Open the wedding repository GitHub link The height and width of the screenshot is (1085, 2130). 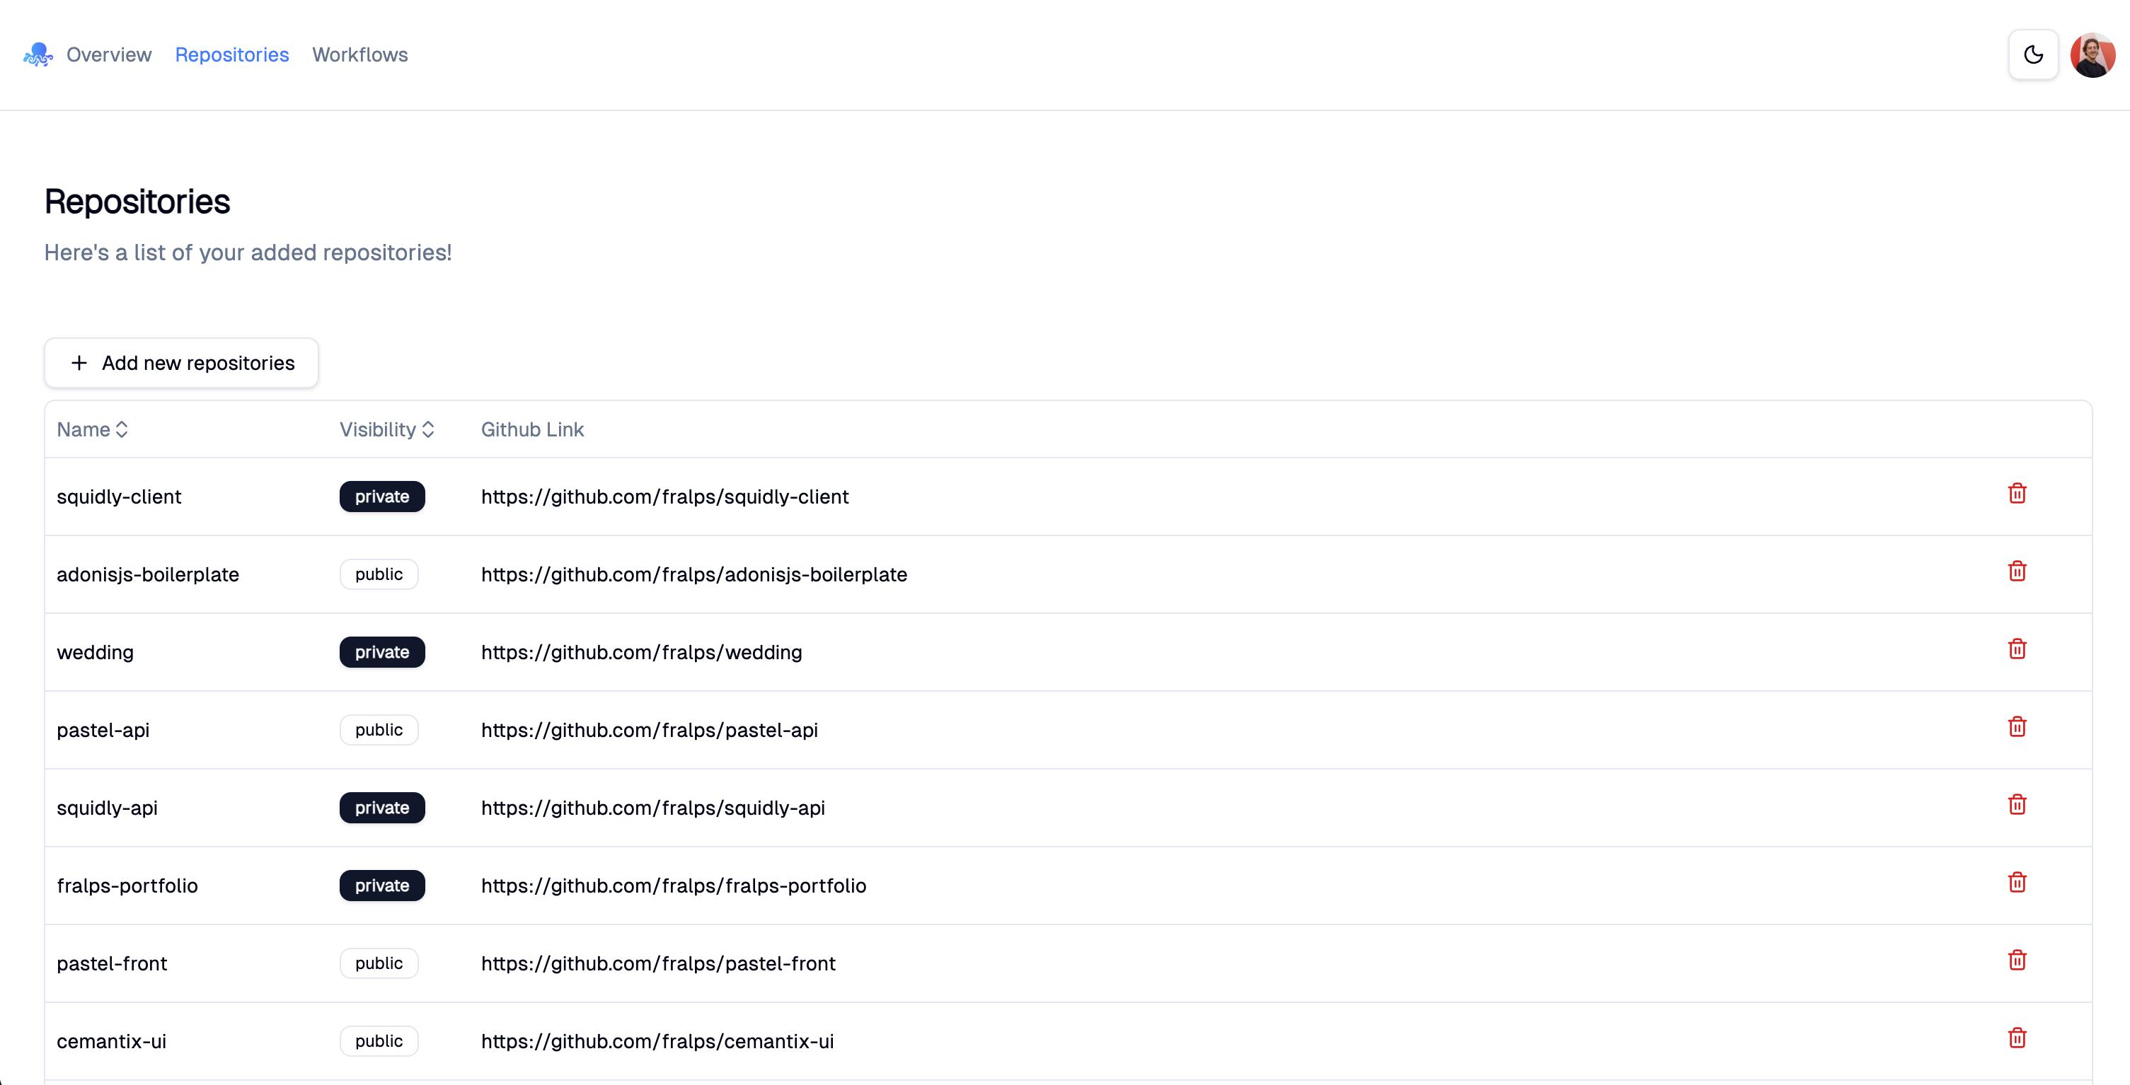click(642, 652)
